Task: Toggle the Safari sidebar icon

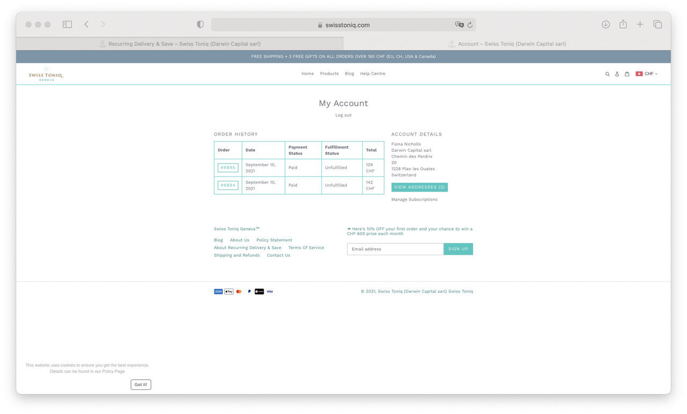Action: click(x=67, y=24)
